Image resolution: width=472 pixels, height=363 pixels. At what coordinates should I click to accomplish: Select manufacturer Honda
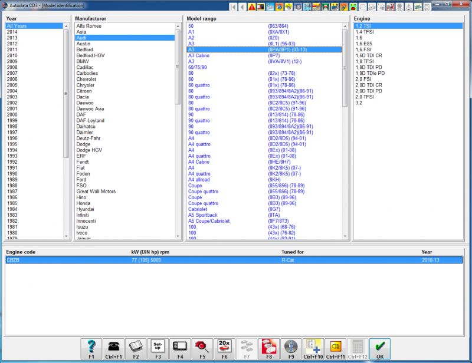(124, 203)
